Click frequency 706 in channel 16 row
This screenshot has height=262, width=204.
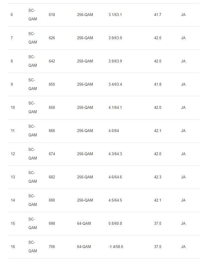52,247
